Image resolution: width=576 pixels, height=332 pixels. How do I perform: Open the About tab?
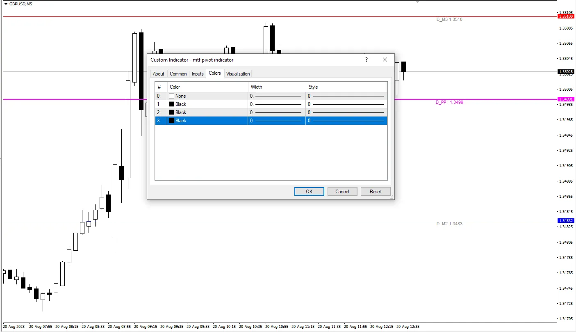tap(159, 74)
